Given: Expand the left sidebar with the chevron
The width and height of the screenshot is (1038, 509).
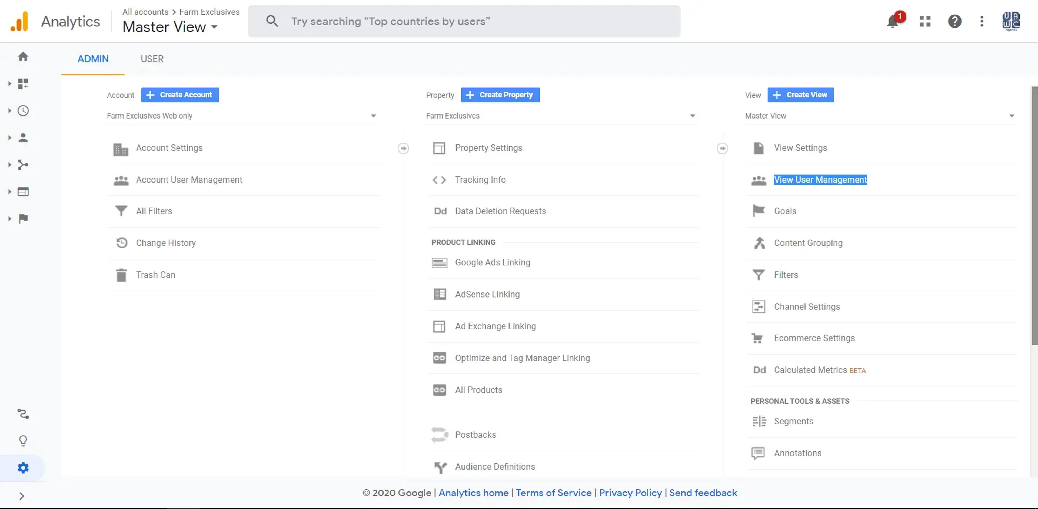Looking at the screenshot, I should tap(22, 496).
